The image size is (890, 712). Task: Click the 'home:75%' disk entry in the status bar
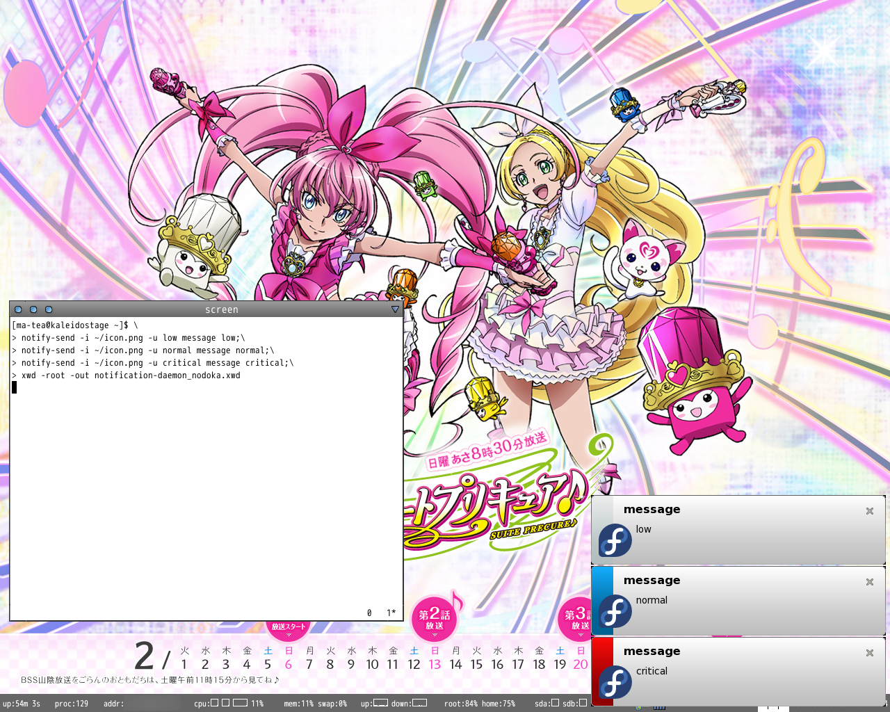coord(499,704)
